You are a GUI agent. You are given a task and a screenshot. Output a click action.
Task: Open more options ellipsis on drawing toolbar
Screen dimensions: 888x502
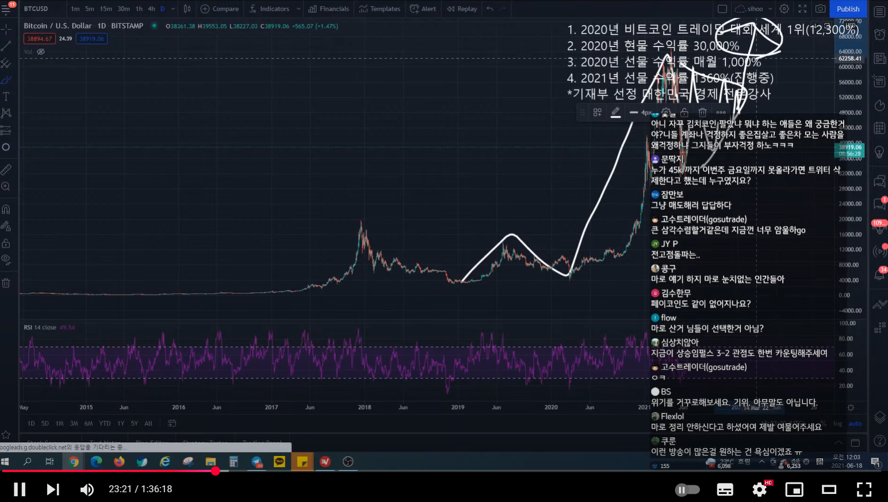[721, 112]
